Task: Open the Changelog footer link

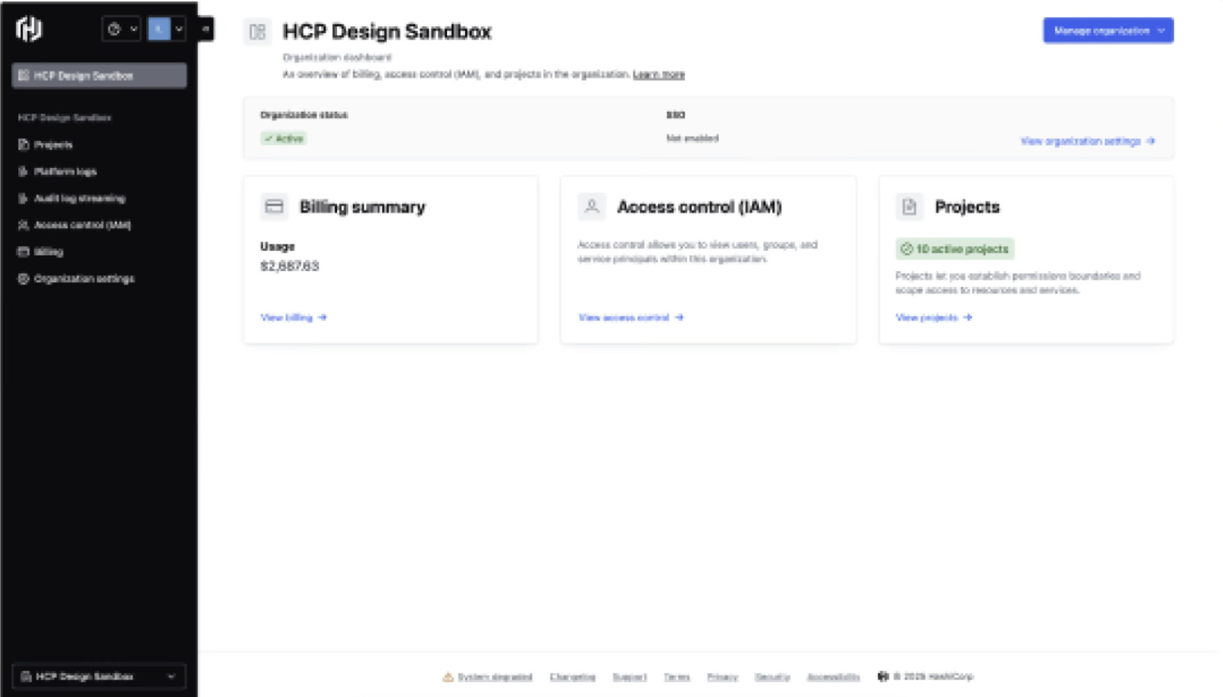Action: (572, 677)
